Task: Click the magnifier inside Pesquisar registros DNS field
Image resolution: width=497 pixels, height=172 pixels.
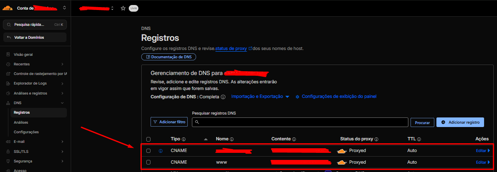Action: tap(197, 122)
